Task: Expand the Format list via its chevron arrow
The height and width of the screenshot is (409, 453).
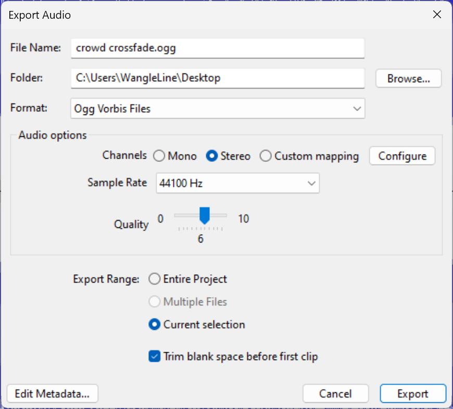Action: (x=357, y=108)
